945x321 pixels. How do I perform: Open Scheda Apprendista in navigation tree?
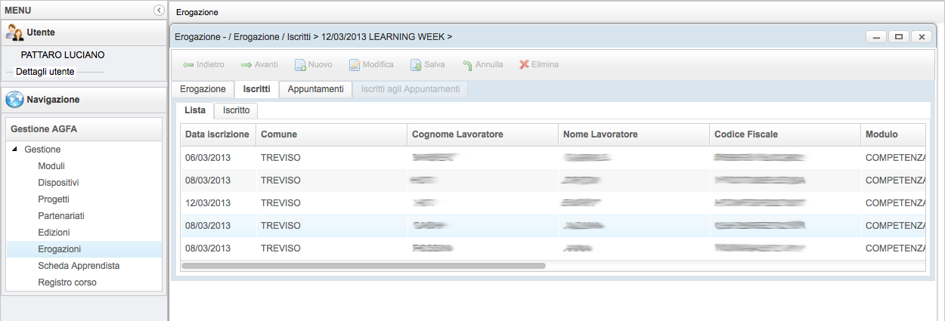(79, 266)
